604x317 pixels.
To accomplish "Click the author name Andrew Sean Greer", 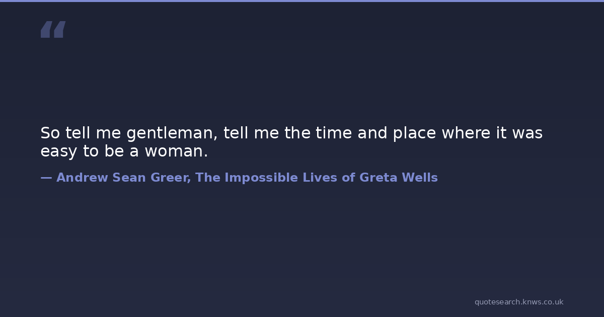I will tap(123, 178).
